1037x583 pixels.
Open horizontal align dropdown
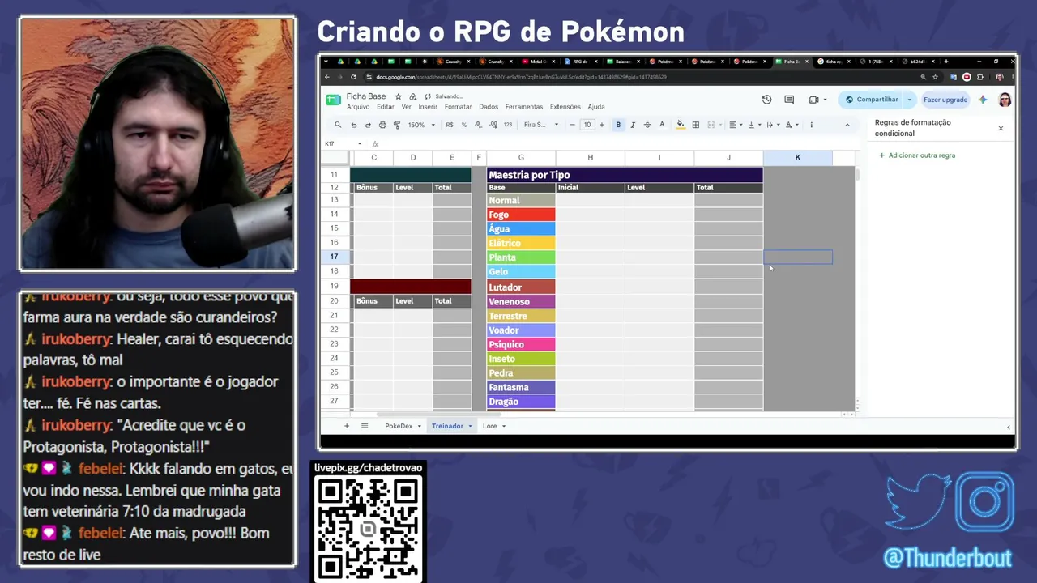tap(736, 125)
